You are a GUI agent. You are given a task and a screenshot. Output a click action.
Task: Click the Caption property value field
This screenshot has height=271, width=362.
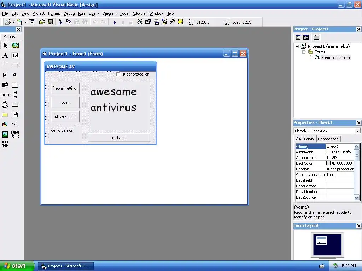pos(340,169)
